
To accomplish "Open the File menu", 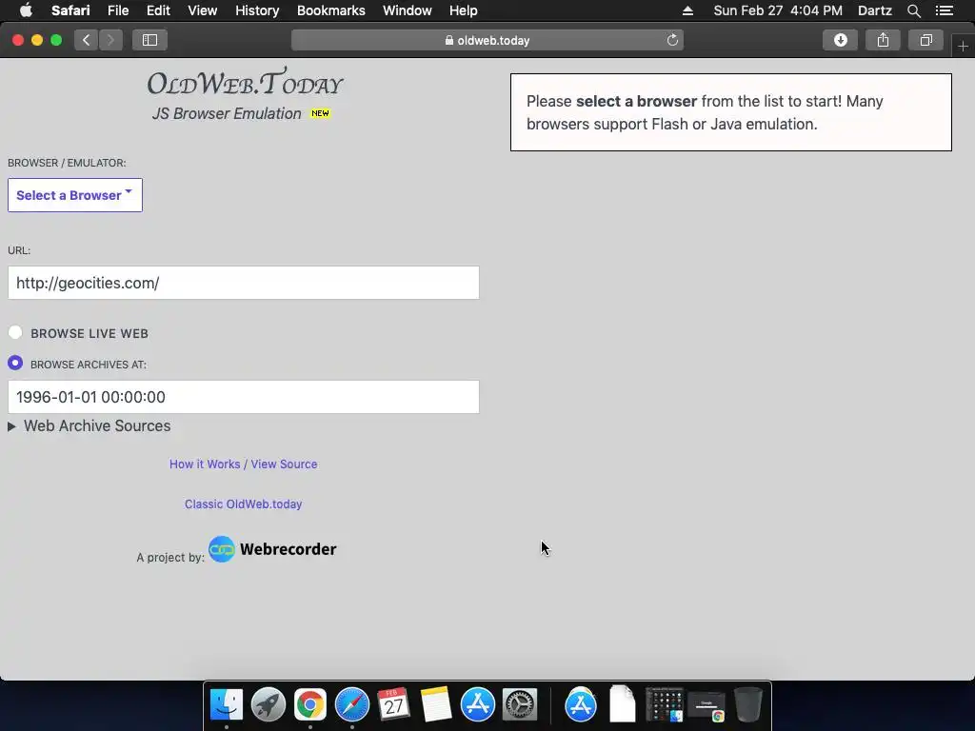I will [x=118, y=10].
